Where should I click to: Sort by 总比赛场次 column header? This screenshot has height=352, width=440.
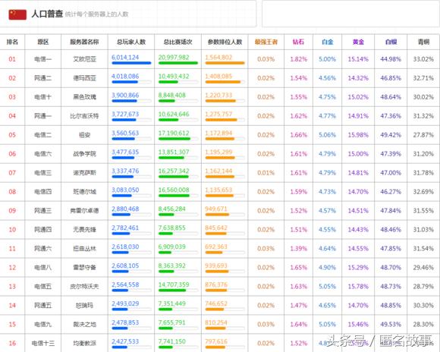178,42
